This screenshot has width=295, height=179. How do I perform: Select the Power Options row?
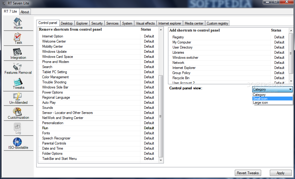click(x=99, y=92)
